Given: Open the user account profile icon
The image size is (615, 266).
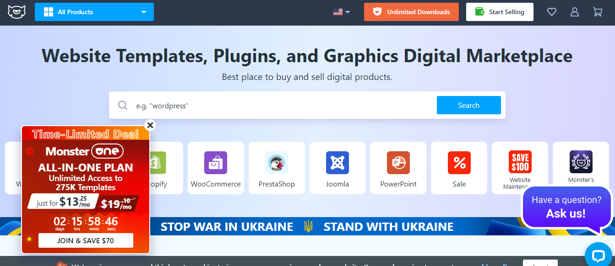Looking at the screenshot, I should (575, 12).
